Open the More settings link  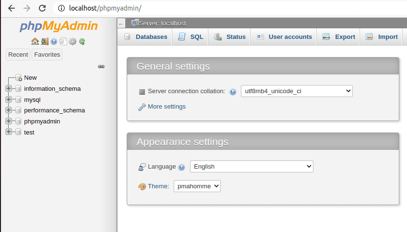(167, 107)
